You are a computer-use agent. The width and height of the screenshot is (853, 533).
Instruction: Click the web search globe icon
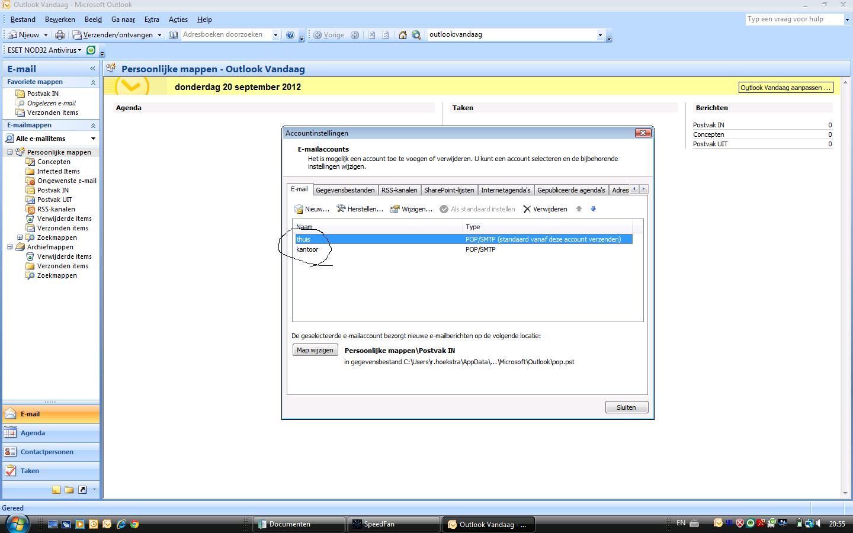tap(416, 35)
